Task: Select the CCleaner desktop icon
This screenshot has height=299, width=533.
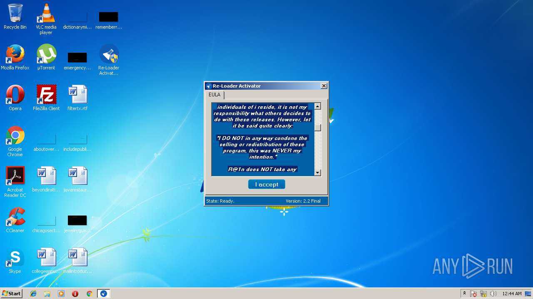Action: click(x=15, y=220)
